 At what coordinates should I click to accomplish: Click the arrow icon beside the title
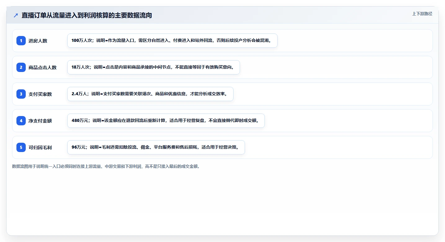[16, 15]
